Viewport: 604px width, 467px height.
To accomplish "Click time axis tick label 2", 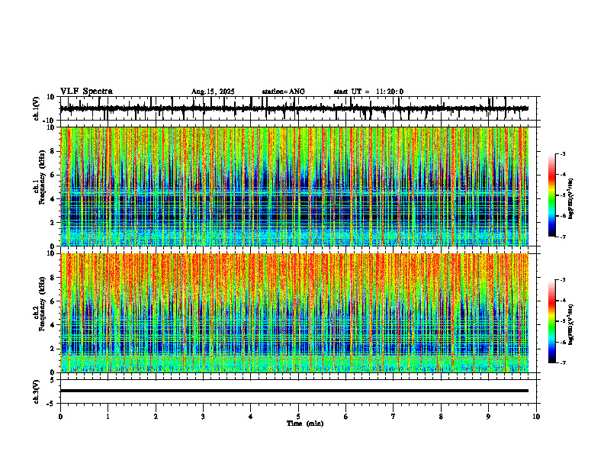I will (x=156, y=417).
